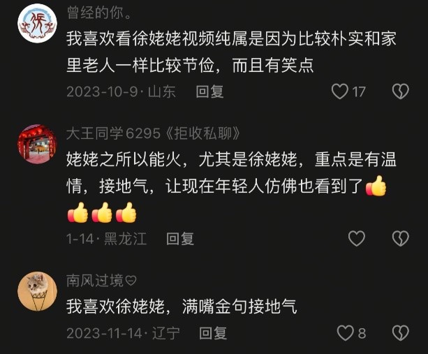Dislike the 大王同学6295 comment
The width and height of the screenshot is (428, 354).
(401, 238)
